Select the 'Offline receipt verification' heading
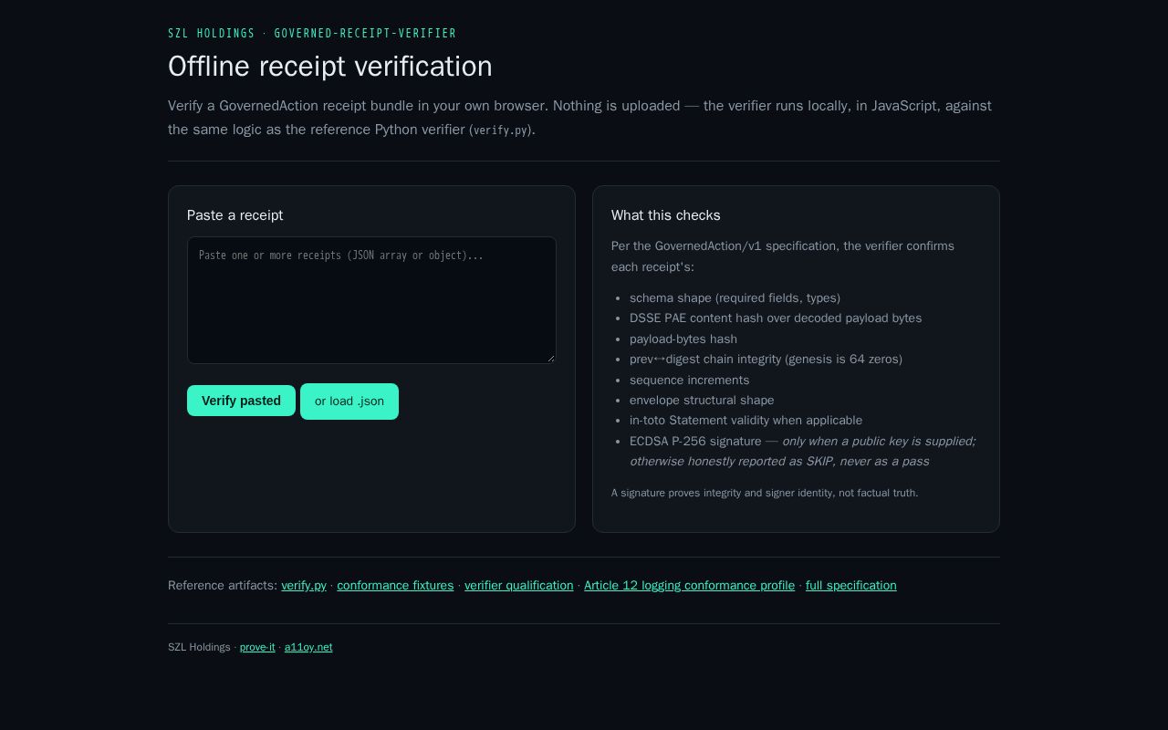The width and height of the screenshot is (1168, 730). point(330,67)
